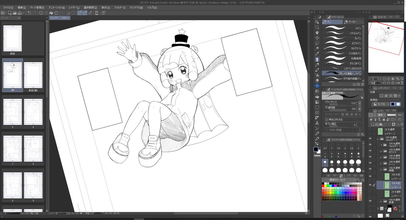Toggle visibility of ホワイト folder

tap(370, 151)
